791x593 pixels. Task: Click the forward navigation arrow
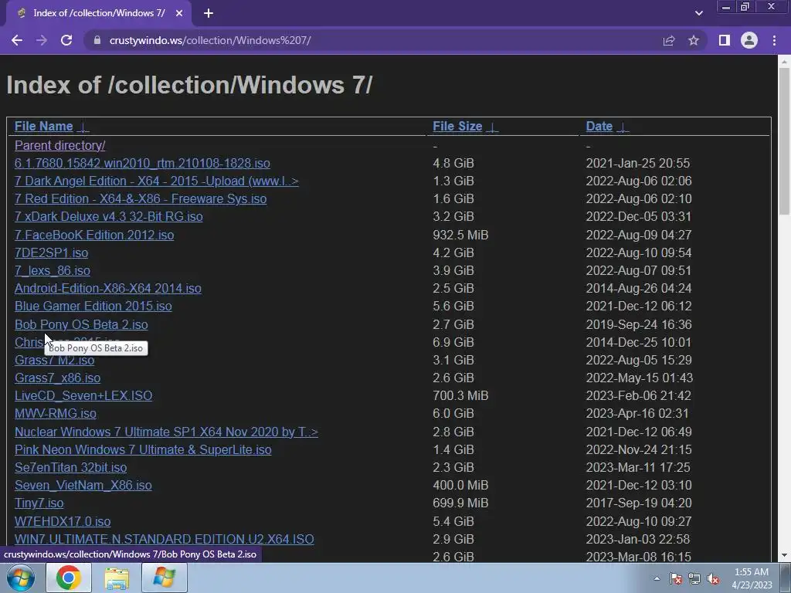click(x=42, y=40)
